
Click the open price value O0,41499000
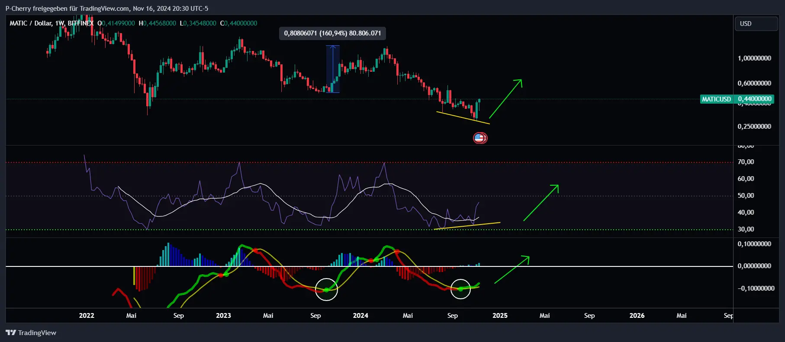click(x=116, y=23)
